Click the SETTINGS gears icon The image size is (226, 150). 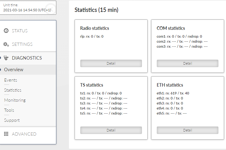pyautogui.click(x=6, y=44)
